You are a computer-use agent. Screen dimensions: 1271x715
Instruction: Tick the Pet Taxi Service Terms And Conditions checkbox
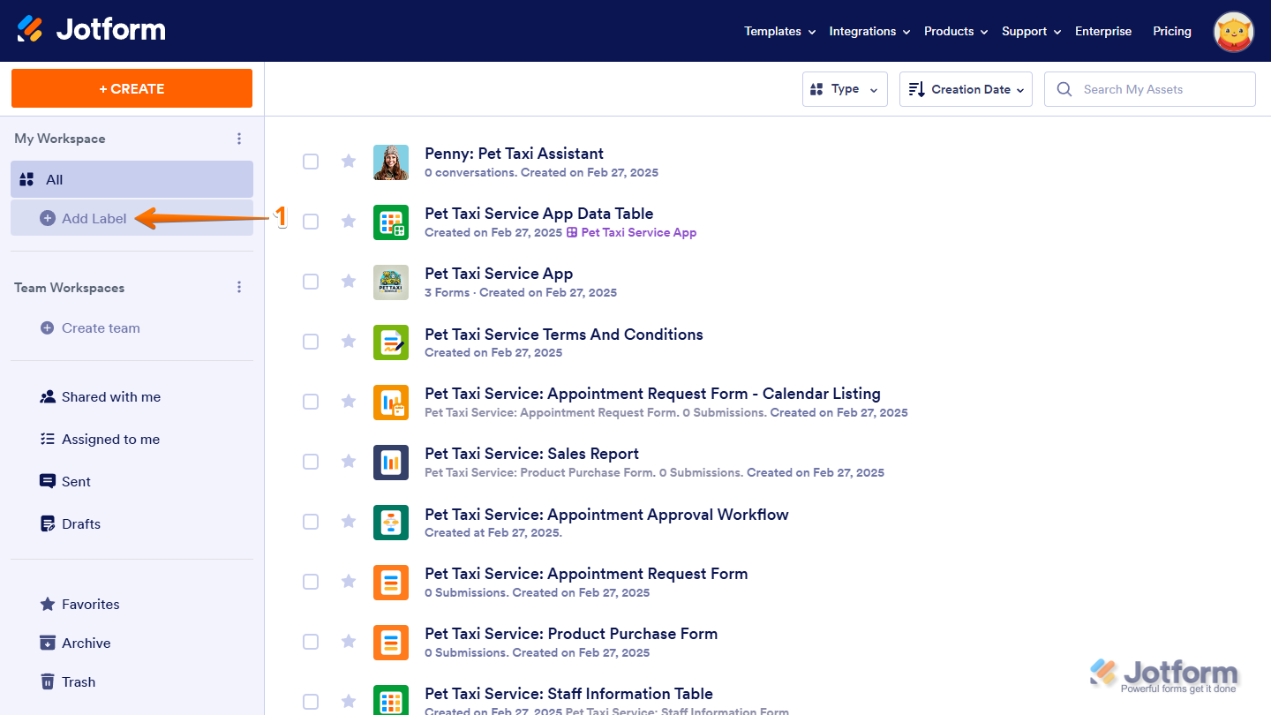(x=311, y=342)
